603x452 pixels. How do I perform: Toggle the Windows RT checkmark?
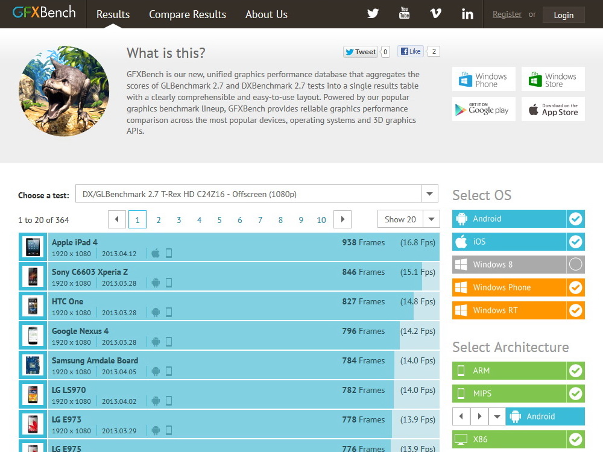575,310
